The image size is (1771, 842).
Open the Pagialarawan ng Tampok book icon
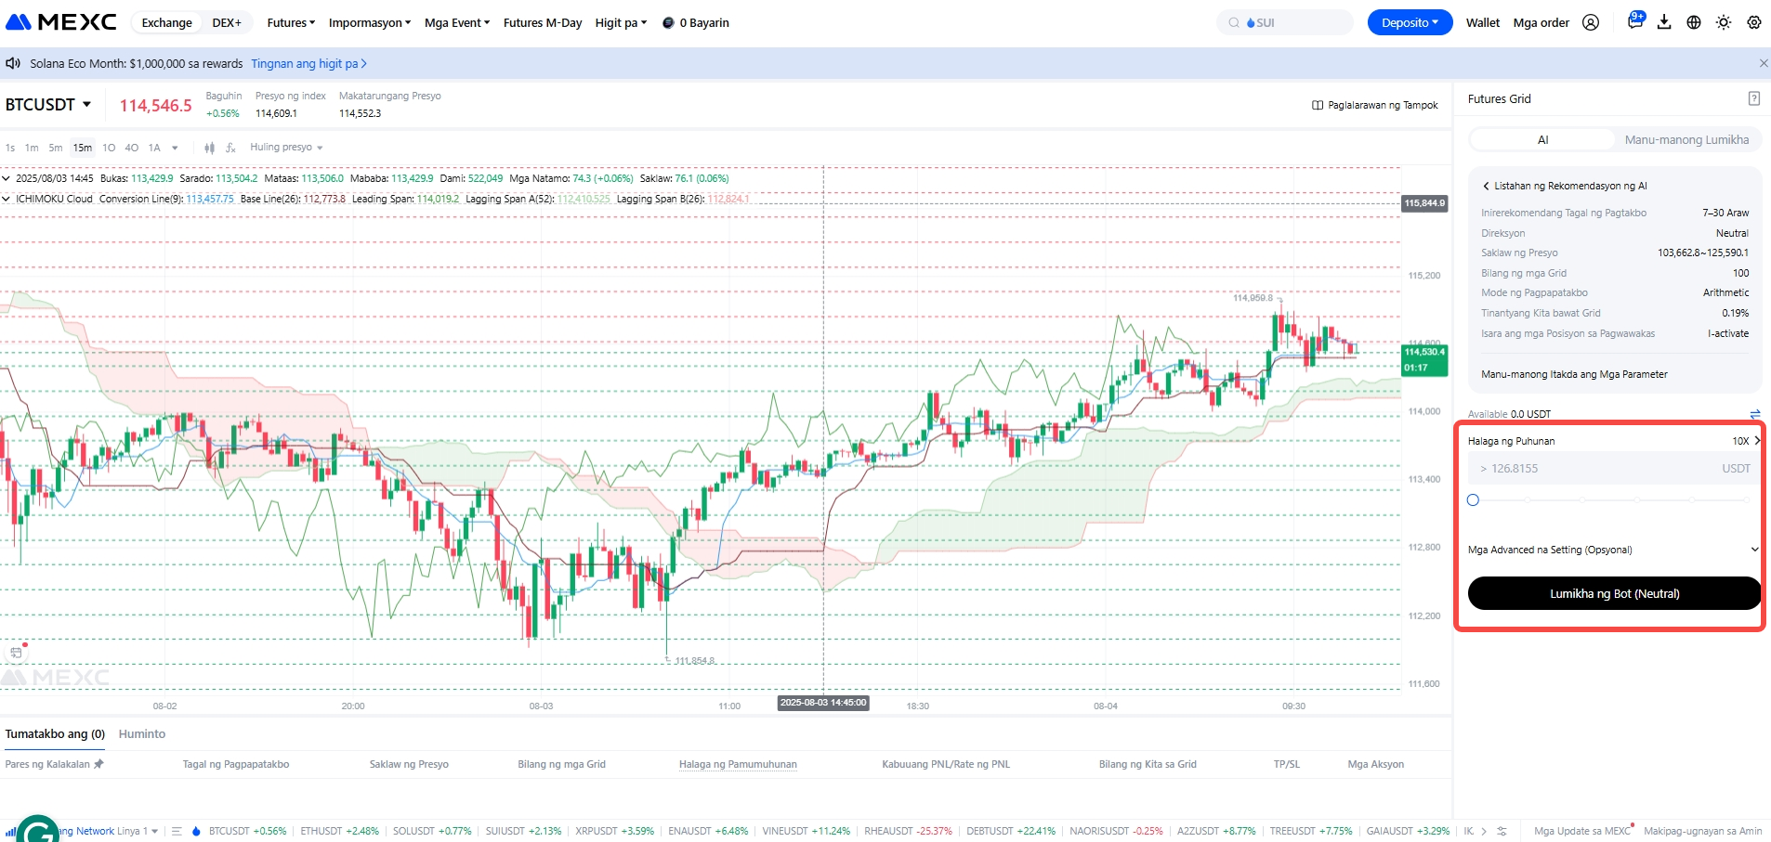point(1318,105)
